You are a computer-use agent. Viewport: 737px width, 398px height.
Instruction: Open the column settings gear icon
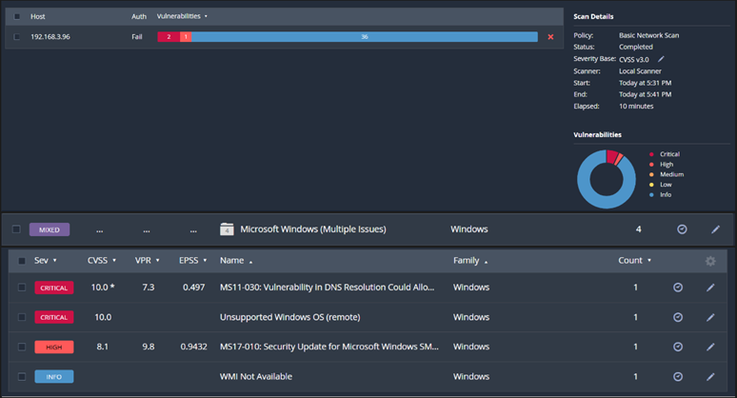(709, 261)
